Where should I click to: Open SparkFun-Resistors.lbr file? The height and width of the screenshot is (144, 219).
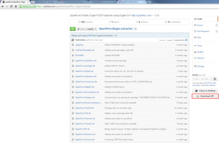(x=85, y=134)
